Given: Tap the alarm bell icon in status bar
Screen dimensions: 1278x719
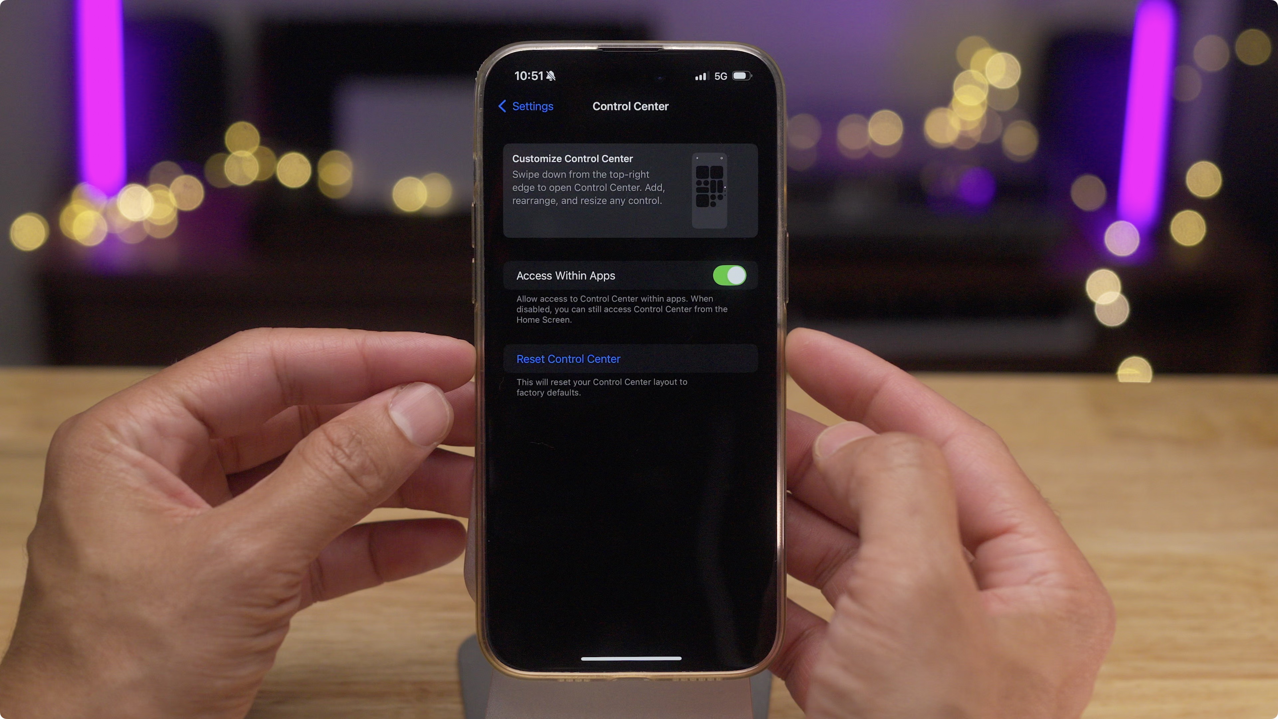Looking at the screenshot, I should click(x=550, y=76).
